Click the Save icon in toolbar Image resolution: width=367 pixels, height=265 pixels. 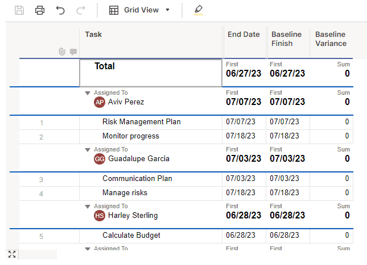coord(19,10)
